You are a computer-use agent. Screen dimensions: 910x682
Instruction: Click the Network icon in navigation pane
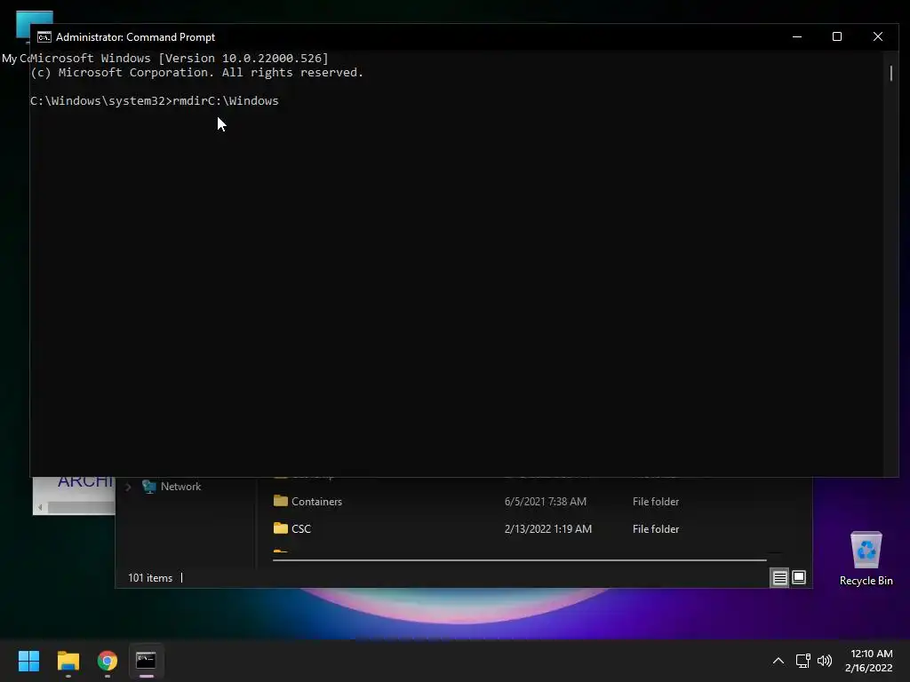click(x=149, y=487)
